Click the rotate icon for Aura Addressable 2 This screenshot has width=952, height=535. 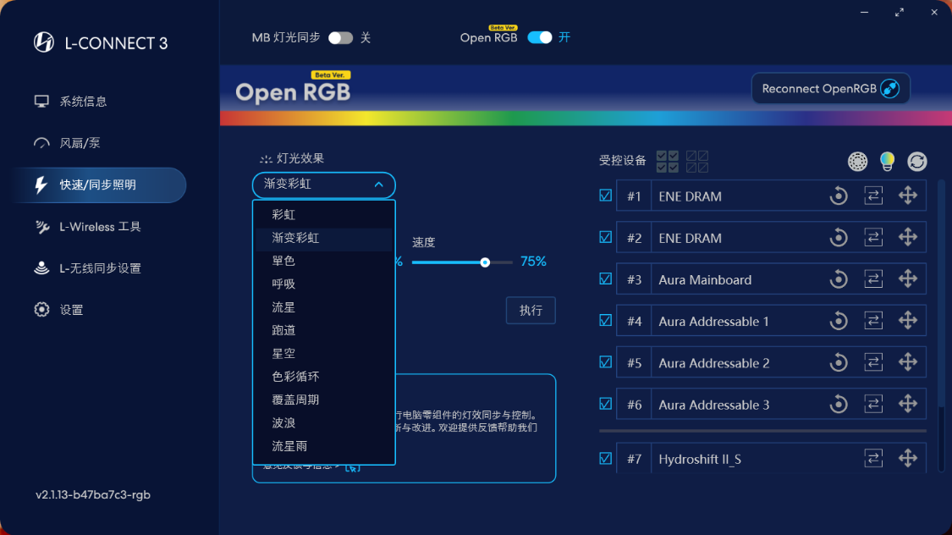click(839, 362)
